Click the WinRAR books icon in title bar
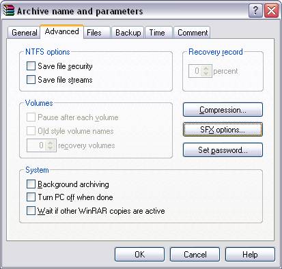This screenshot has width=282, height=269. point(9,10)
